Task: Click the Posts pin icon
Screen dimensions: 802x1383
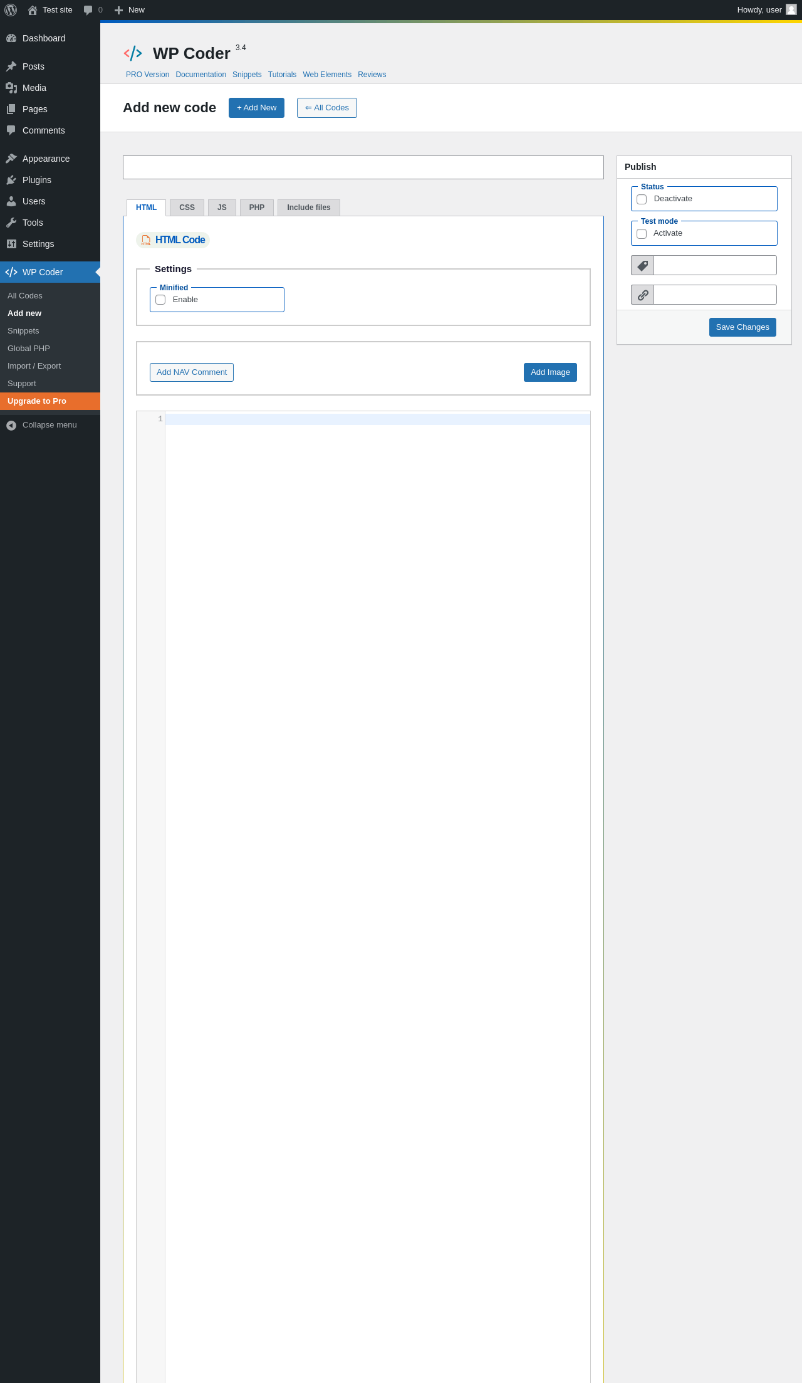Action: coord(11,66)
